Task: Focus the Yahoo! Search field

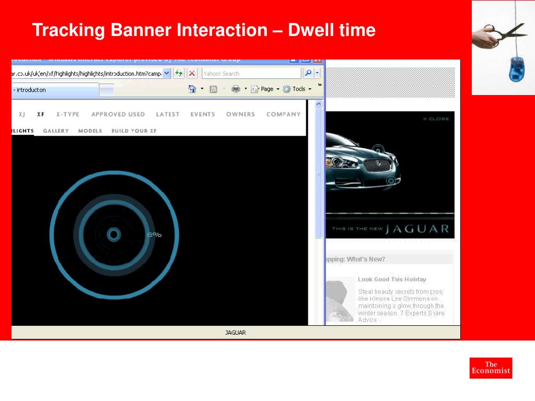Action: [x=251, y=73]
